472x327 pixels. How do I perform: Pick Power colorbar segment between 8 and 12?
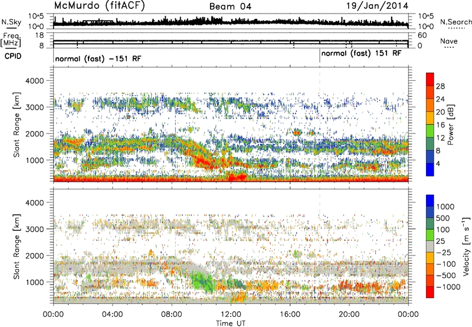(x=430, y=143)
